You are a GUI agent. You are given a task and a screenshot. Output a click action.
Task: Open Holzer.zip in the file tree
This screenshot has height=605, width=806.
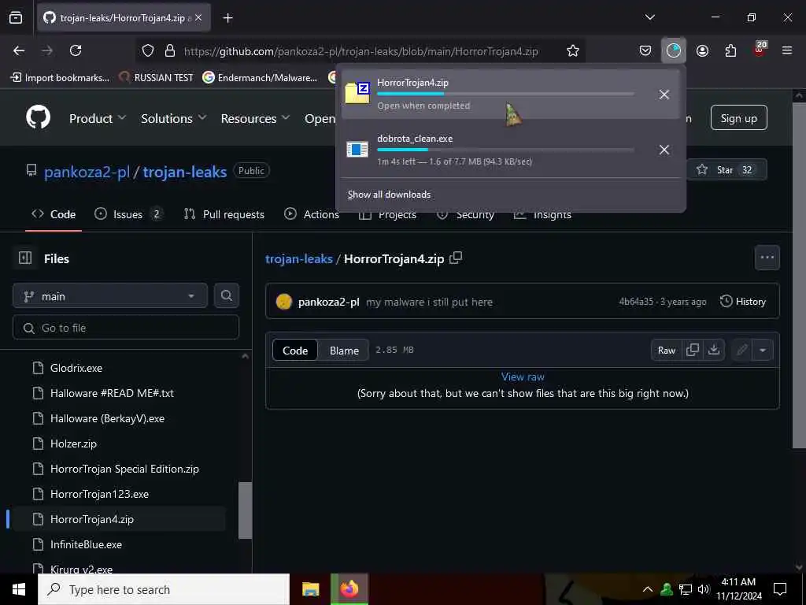pyautogui.click(x=73, y=444)
